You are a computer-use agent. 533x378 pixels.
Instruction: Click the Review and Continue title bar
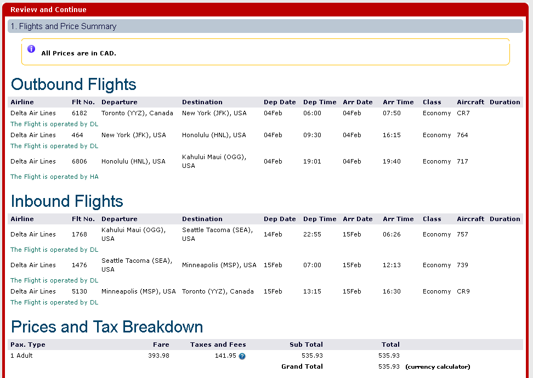[x=48, y=9]
